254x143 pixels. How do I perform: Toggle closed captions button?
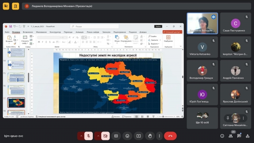[x=116, y=136]
